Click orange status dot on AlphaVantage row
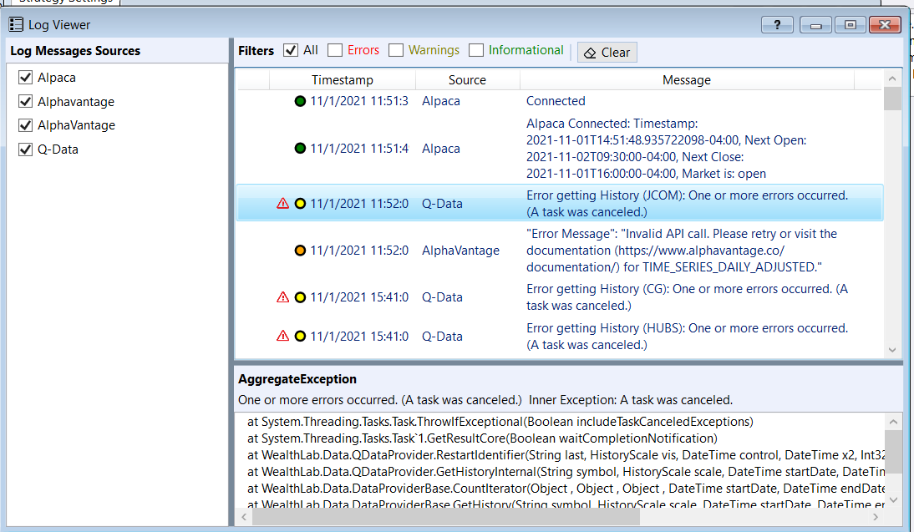Viewport: 914px width, 532px height. pos(300,251)
